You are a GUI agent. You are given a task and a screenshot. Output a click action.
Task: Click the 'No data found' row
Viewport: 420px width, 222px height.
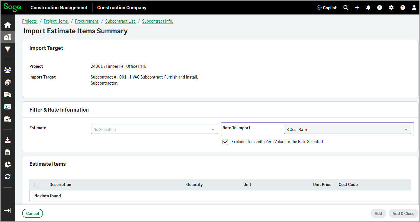(220, 196)
